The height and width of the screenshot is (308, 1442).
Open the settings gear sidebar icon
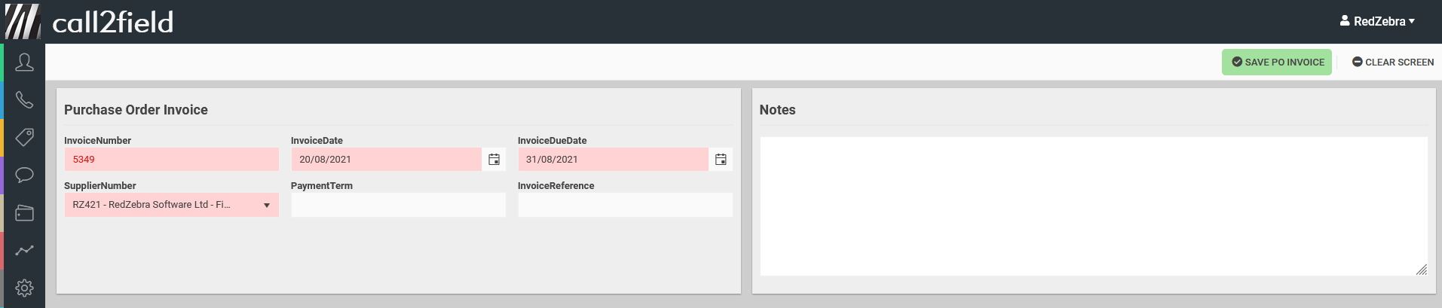coord(24,288)
